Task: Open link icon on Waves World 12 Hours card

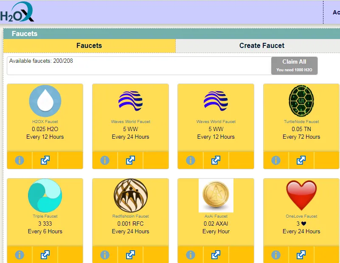Action: [x=216, y=160]
